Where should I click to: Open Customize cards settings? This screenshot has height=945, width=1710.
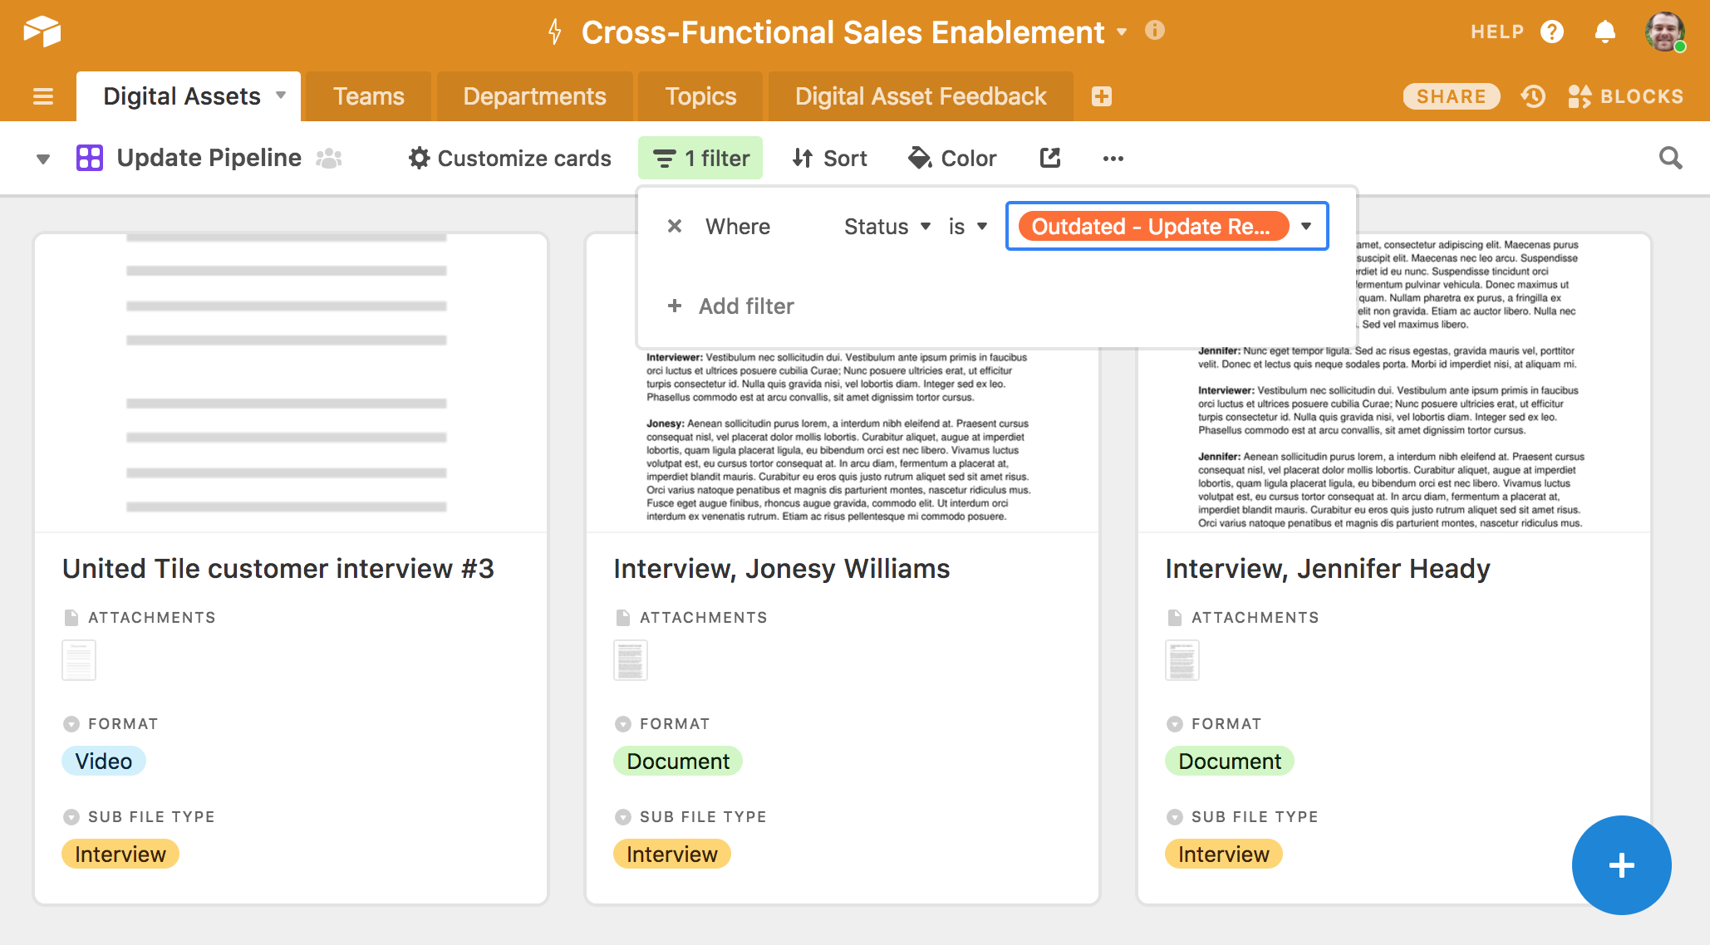tap(509, 158)
